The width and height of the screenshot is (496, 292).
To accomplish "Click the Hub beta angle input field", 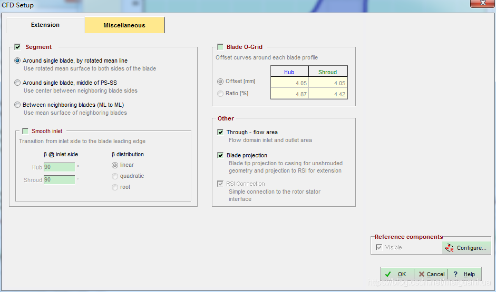I will point(59,167).
